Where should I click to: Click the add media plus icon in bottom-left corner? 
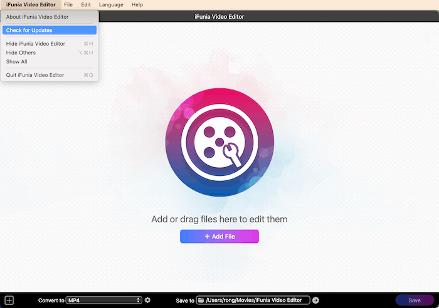click(x=9, y=300)
